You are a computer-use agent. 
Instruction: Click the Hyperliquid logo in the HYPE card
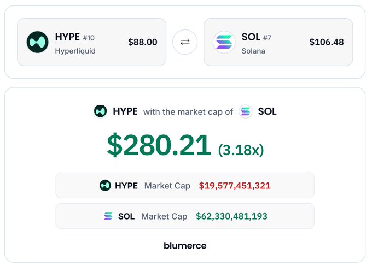coord(38,42)
